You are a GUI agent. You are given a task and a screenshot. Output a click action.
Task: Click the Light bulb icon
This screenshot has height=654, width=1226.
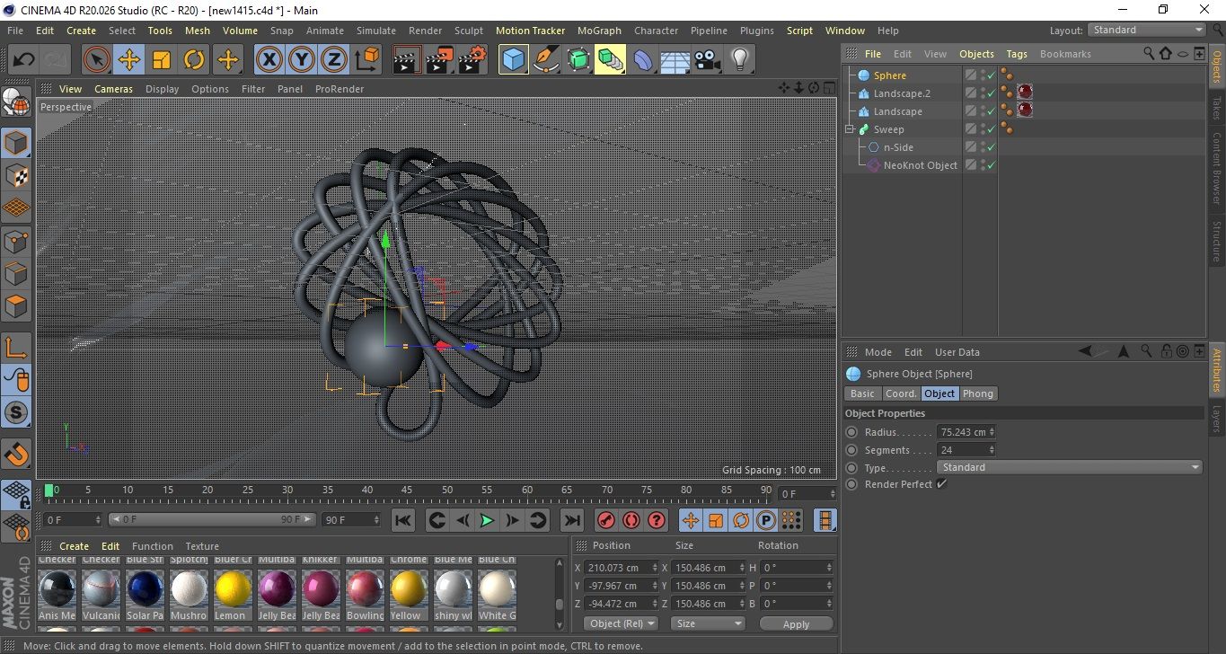tap(739, 60)
